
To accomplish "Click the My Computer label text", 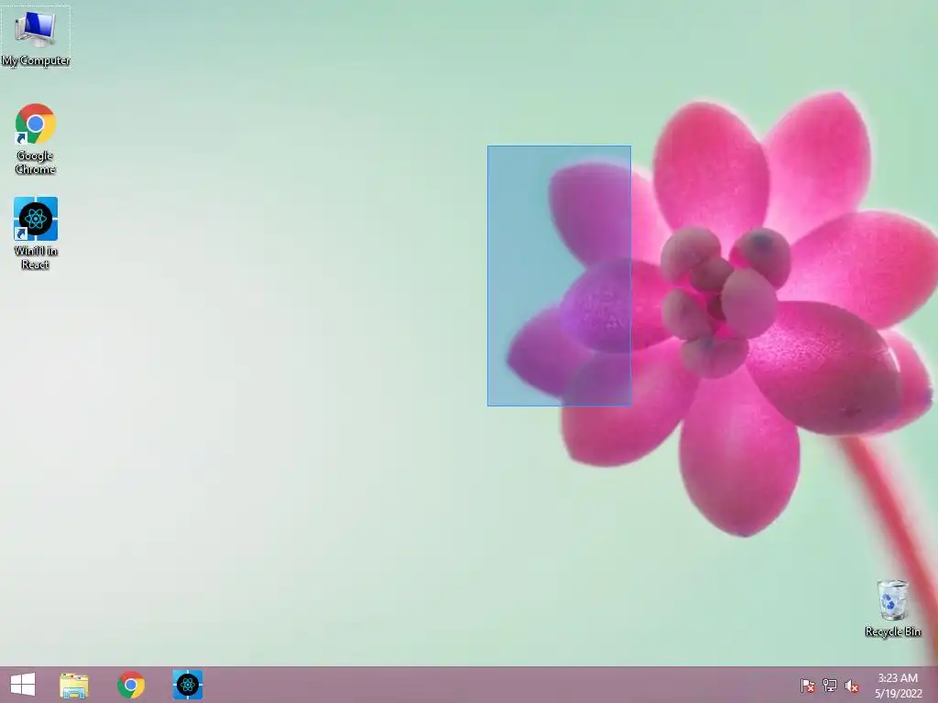I will point(36,60).
